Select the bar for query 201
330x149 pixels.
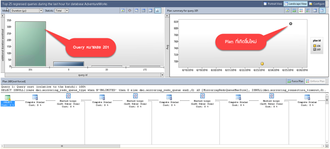click(x=30, y=44)
